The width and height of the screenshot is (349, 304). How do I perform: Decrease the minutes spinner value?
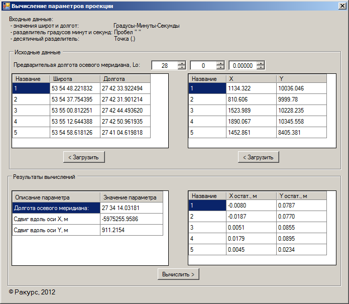click(x=220, y=67)
